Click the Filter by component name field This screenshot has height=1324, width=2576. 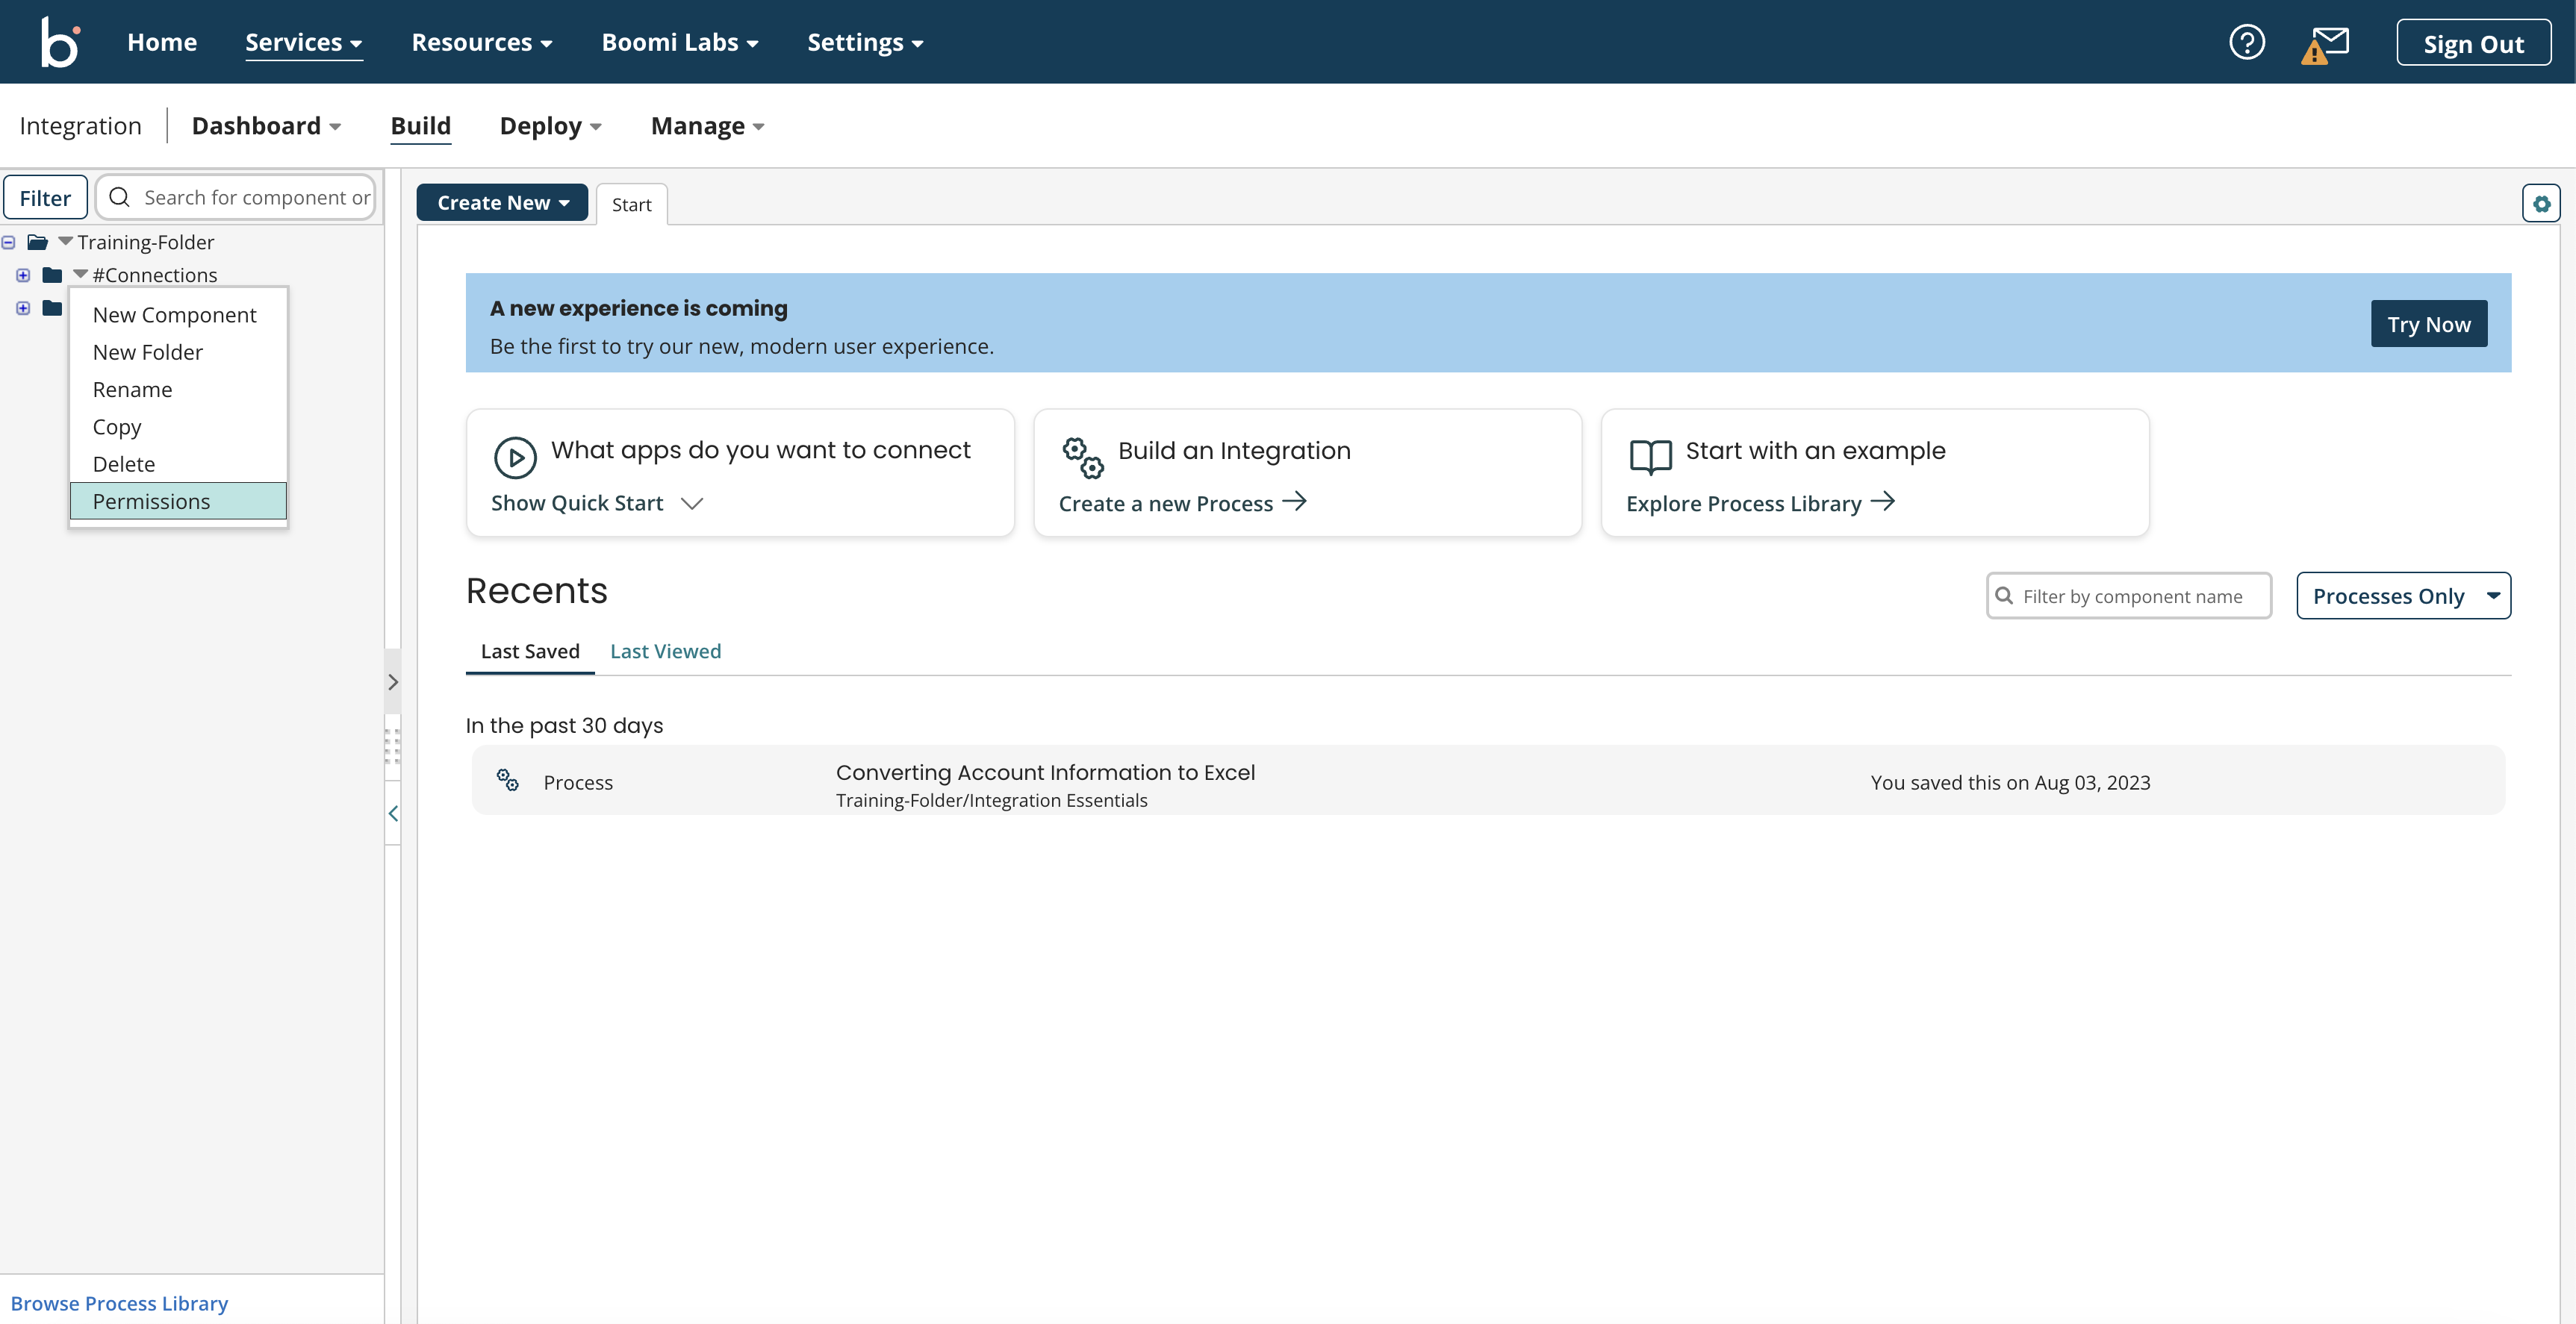click(2128, 596)
